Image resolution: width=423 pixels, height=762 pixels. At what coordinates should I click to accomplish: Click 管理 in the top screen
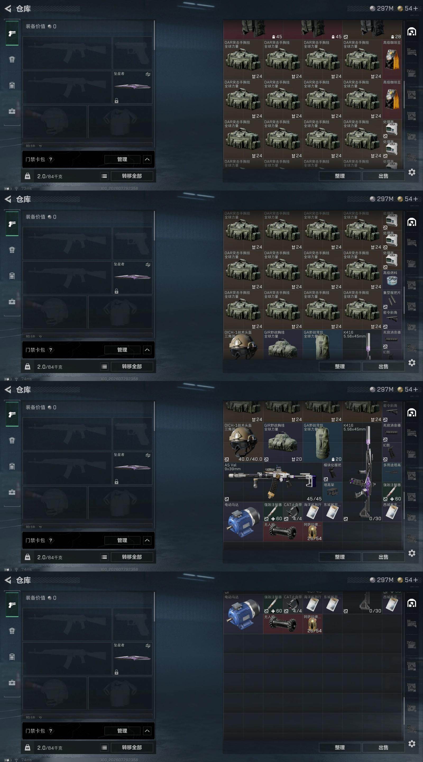(x=122, y=160)
